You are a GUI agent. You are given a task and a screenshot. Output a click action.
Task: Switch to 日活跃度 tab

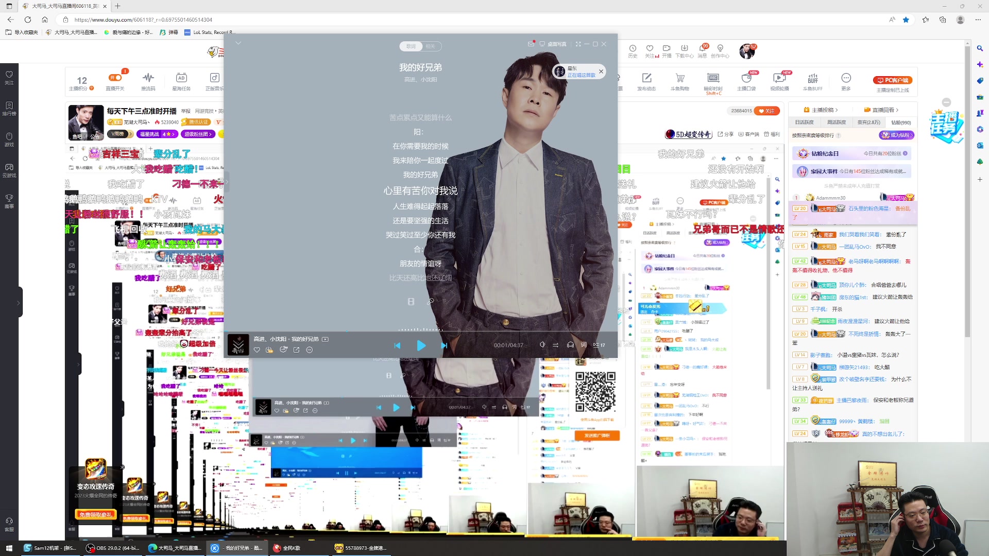[x=804, y=123]
